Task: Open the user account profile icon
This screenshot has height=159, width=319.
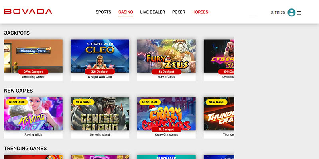Action: [x=291, y=12]
